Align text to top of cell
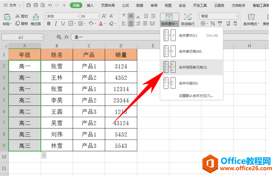Viewport: 275px width, 176px height. tap(123, 16)
